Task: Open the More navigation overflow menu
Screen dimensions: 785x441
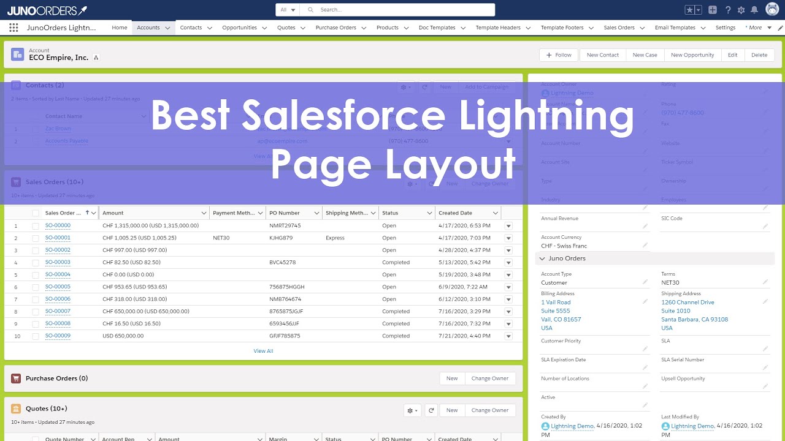Action: coord(758,28)
